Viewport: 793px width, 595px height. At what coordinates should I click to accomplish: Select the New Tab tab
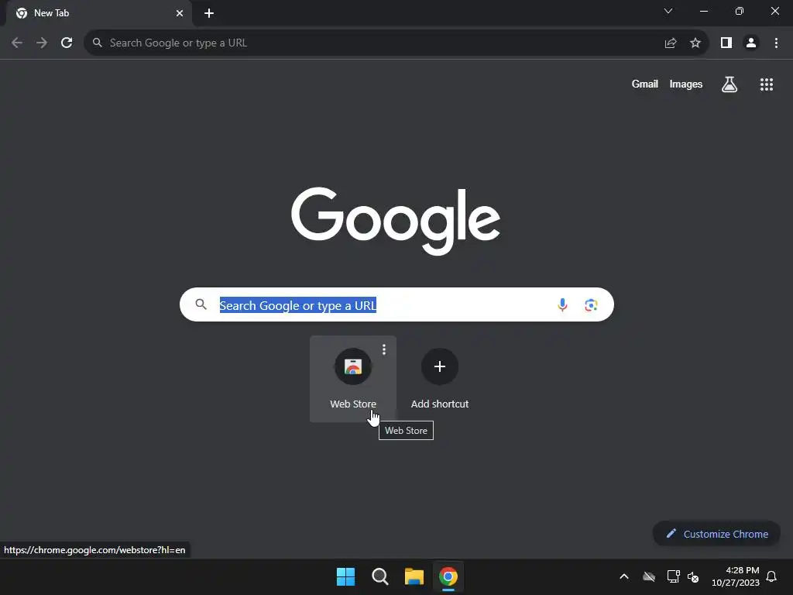pyautogui.click(x=99, y=13)
